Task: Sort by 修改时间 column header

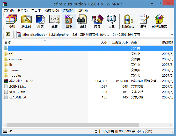Action: point(167,42)
